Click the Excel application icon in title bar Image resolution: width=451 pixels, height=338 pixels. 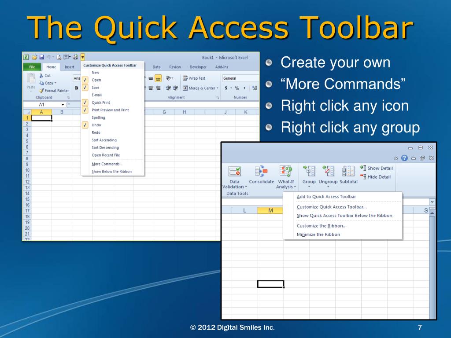(x=26, y=57)
